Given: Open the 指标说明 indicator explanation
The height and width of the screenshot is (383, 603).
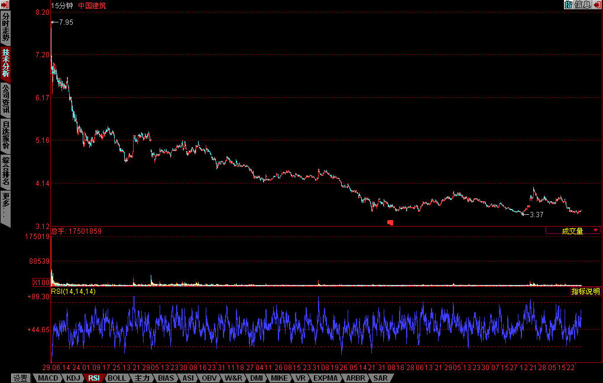Looking at the screenshot, I should (585, 292).
